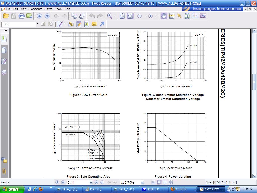
Task: Go to next page (blue down arrow)
Action: click(47, 16)
